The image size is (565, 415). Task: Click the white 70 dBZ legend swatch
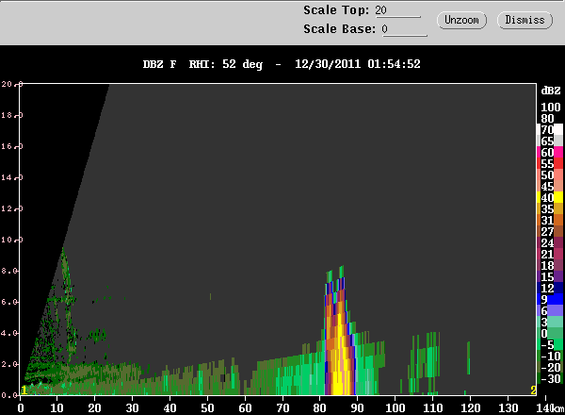pyautogui.click(x=546, y=129)
